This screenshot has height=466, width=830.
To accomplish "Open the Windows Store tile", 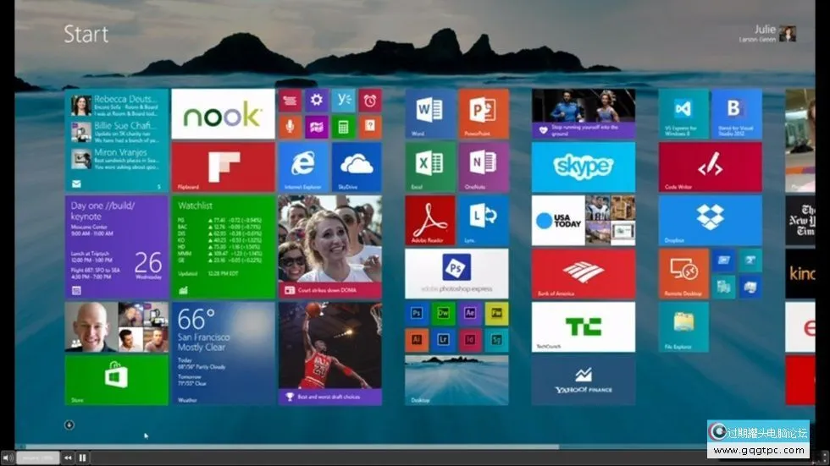I will pos(116,379).
